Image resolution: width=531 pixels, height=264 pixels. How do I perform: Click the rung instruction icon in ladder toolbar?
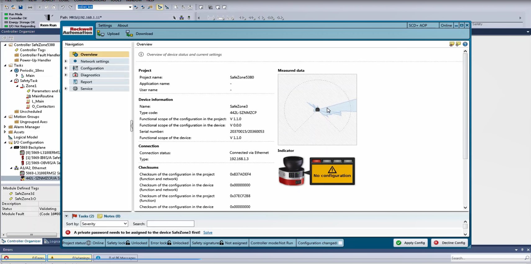point(211,18)
